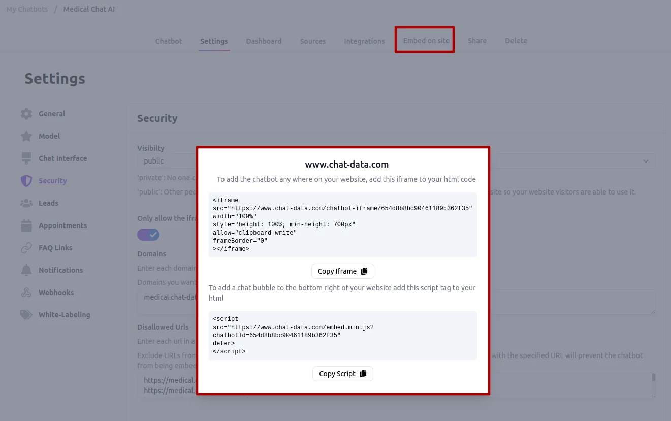
Task: Select Security in the settings sidebar
Action: pyautogui.click(x=53, y=181)
